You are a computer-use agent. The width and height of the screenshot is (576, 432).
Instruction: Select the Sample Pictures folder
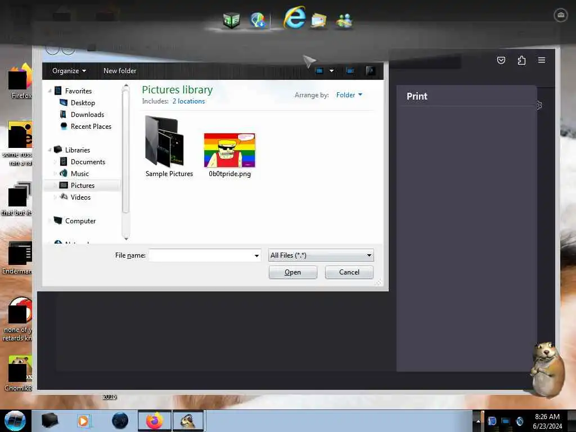point(169,147)
